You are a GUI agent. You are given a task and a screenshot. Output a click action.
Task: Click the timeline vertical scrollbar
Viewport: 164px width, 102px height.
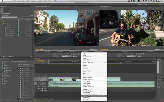(155, 81)
